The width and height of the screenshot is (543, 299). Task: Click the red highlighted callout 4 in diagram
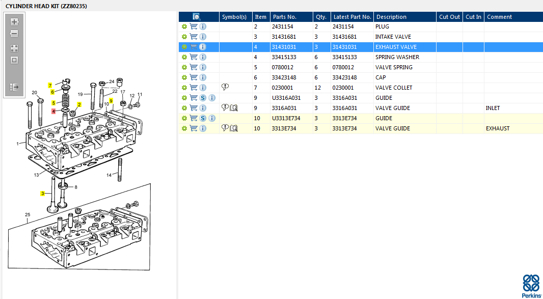point(53,111)
